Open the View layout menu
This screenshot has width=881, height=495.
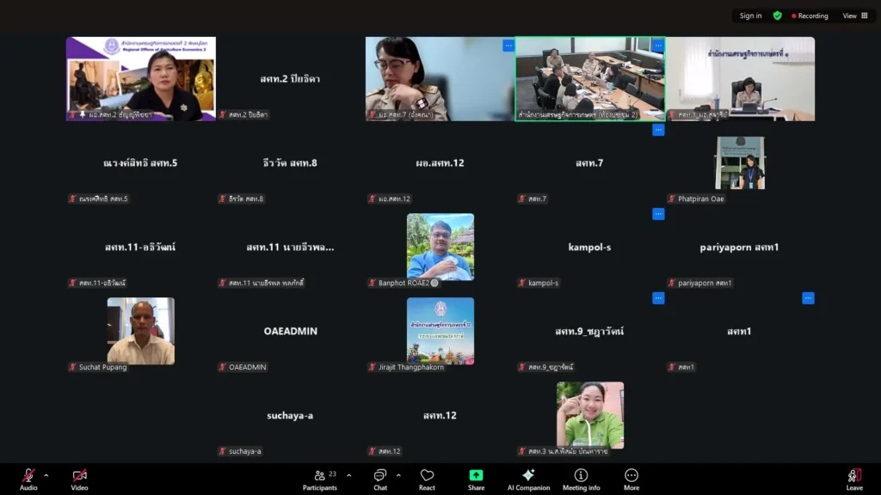pyautogui.click(x=855, y=15)
